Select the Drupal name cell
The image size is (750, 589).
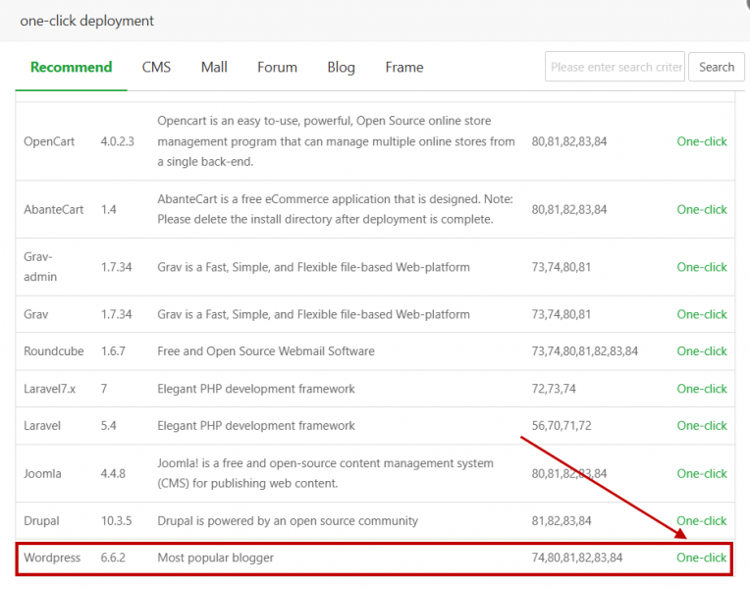click(41, 520)
